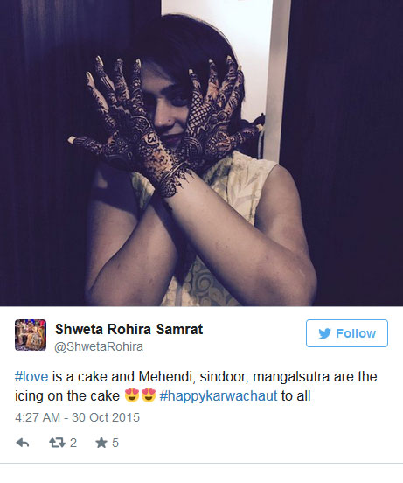Screen dimensions: 403x483
Task: Click the reply arrow icon
Action: click(23, 443)
